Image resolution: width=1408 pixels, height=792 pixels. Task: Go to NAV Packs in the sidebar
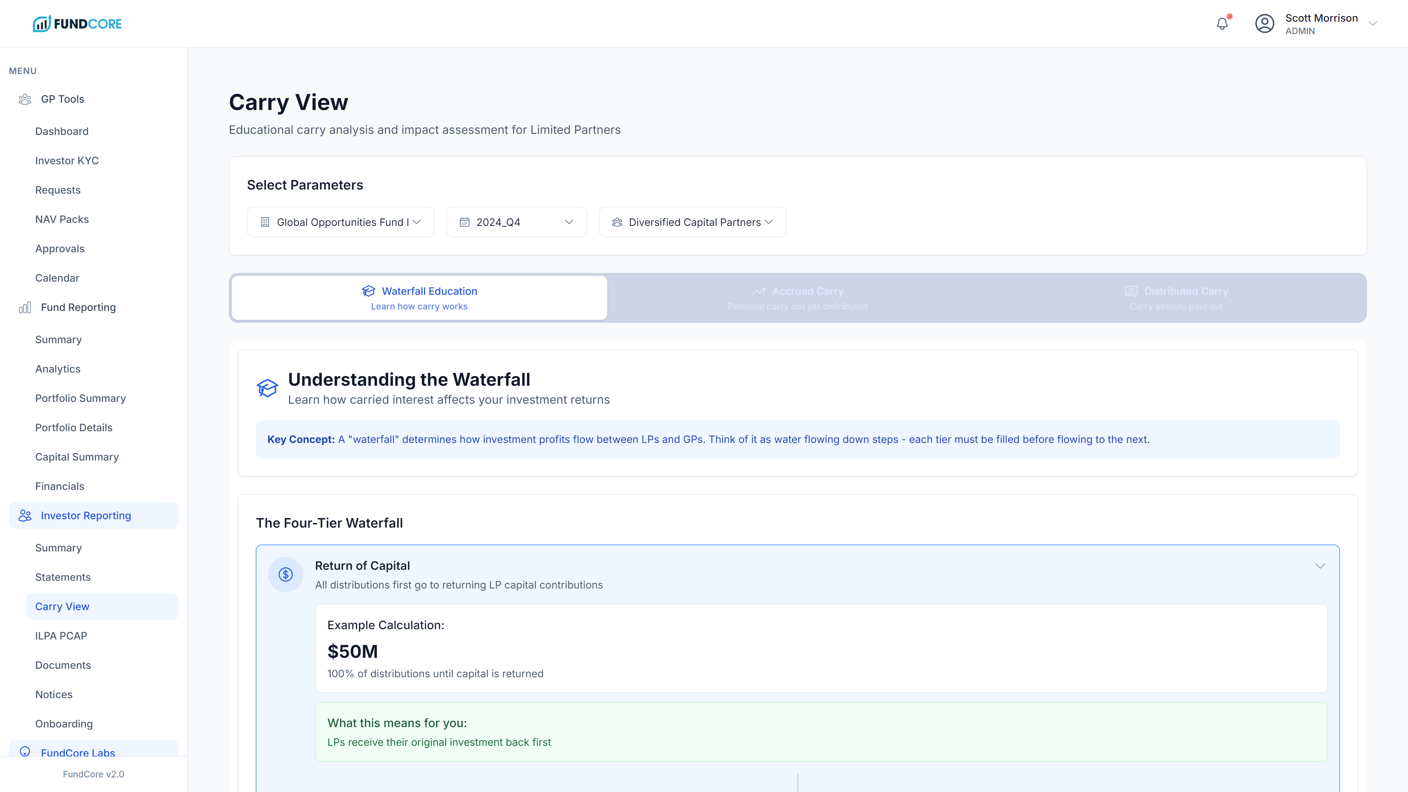(62, 219)
